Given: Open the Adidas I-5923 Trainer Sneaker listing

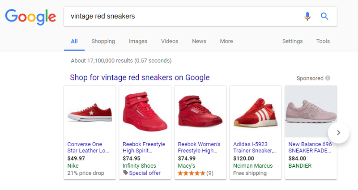Looking at the screenshot, I should click(x=255, y=148).
